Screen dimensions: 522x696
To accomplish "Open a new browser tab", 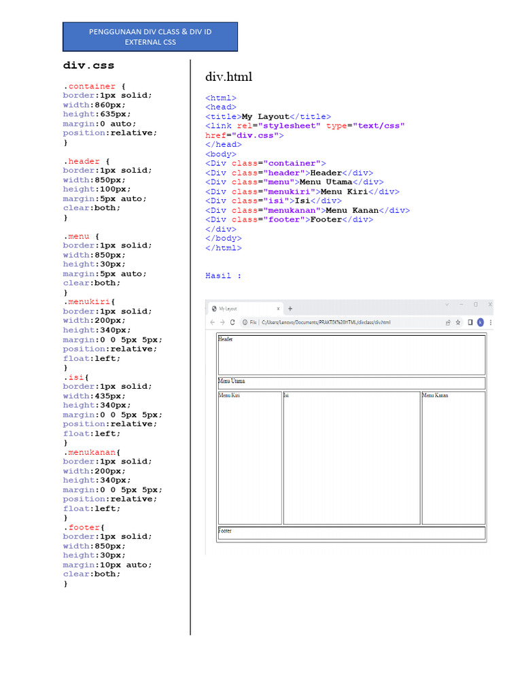I will [x=290, y=308].
